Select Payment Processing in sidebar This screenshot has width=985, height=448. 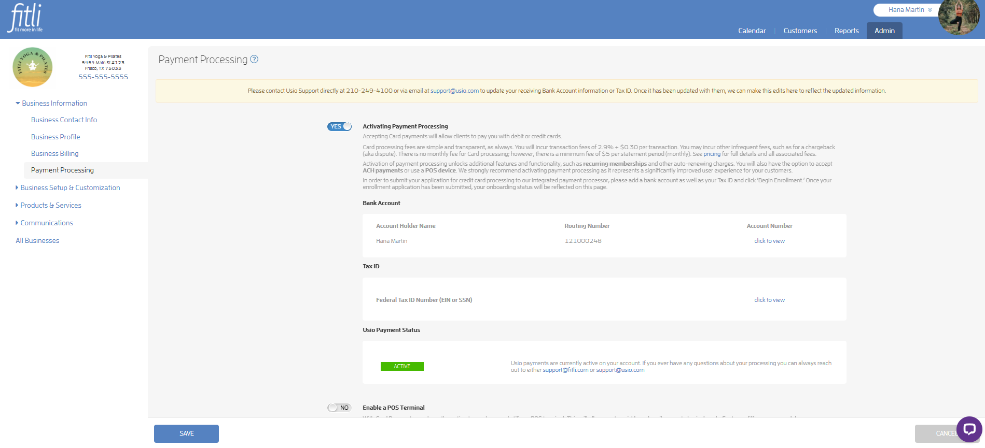point(86,170)
